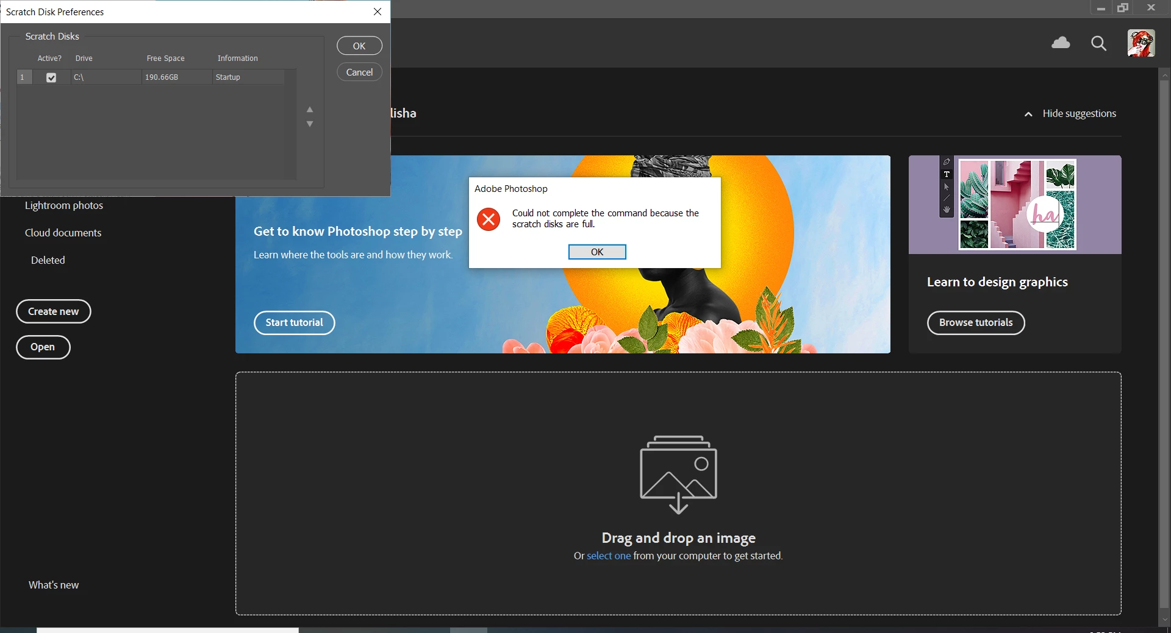
Task: Open the user profile avatar
Action: (1141, 43)
